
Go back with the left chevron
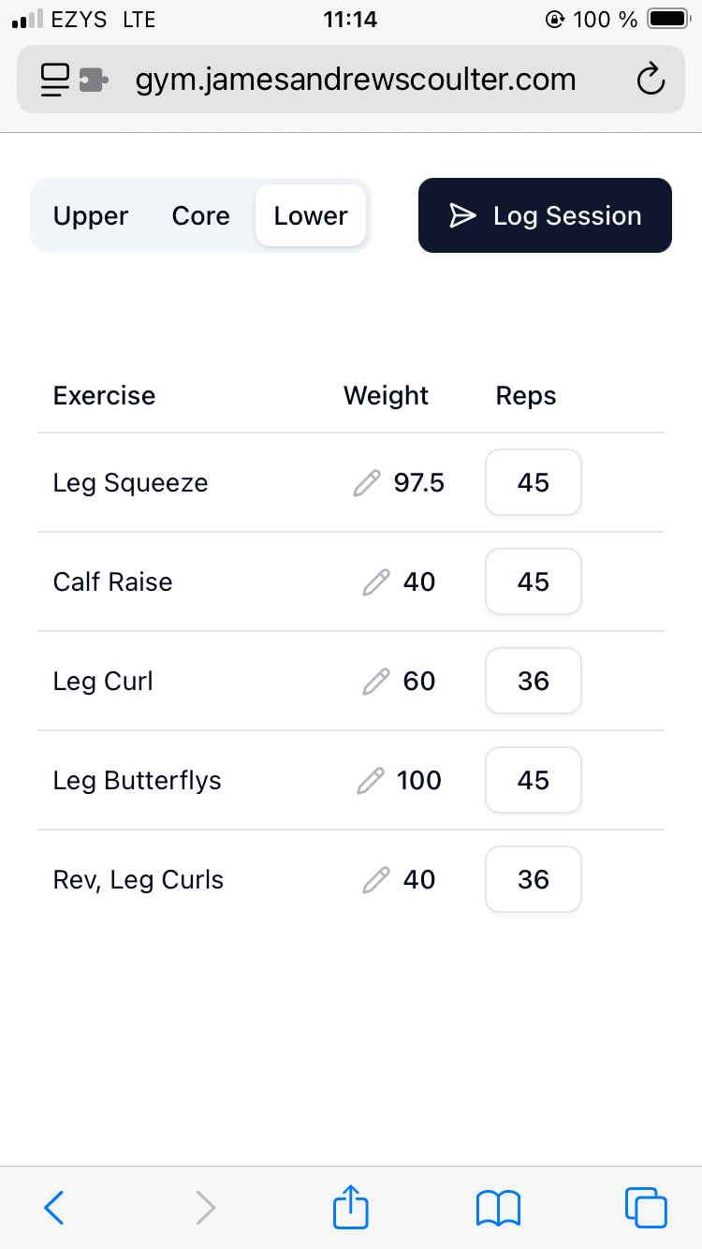54,1208
